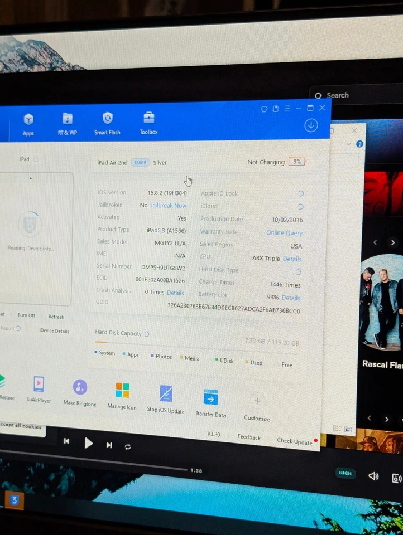The height and width of the screenshot is (535, 403).
Task: Click the music player progress bar
Action: [x=94, y=461]
